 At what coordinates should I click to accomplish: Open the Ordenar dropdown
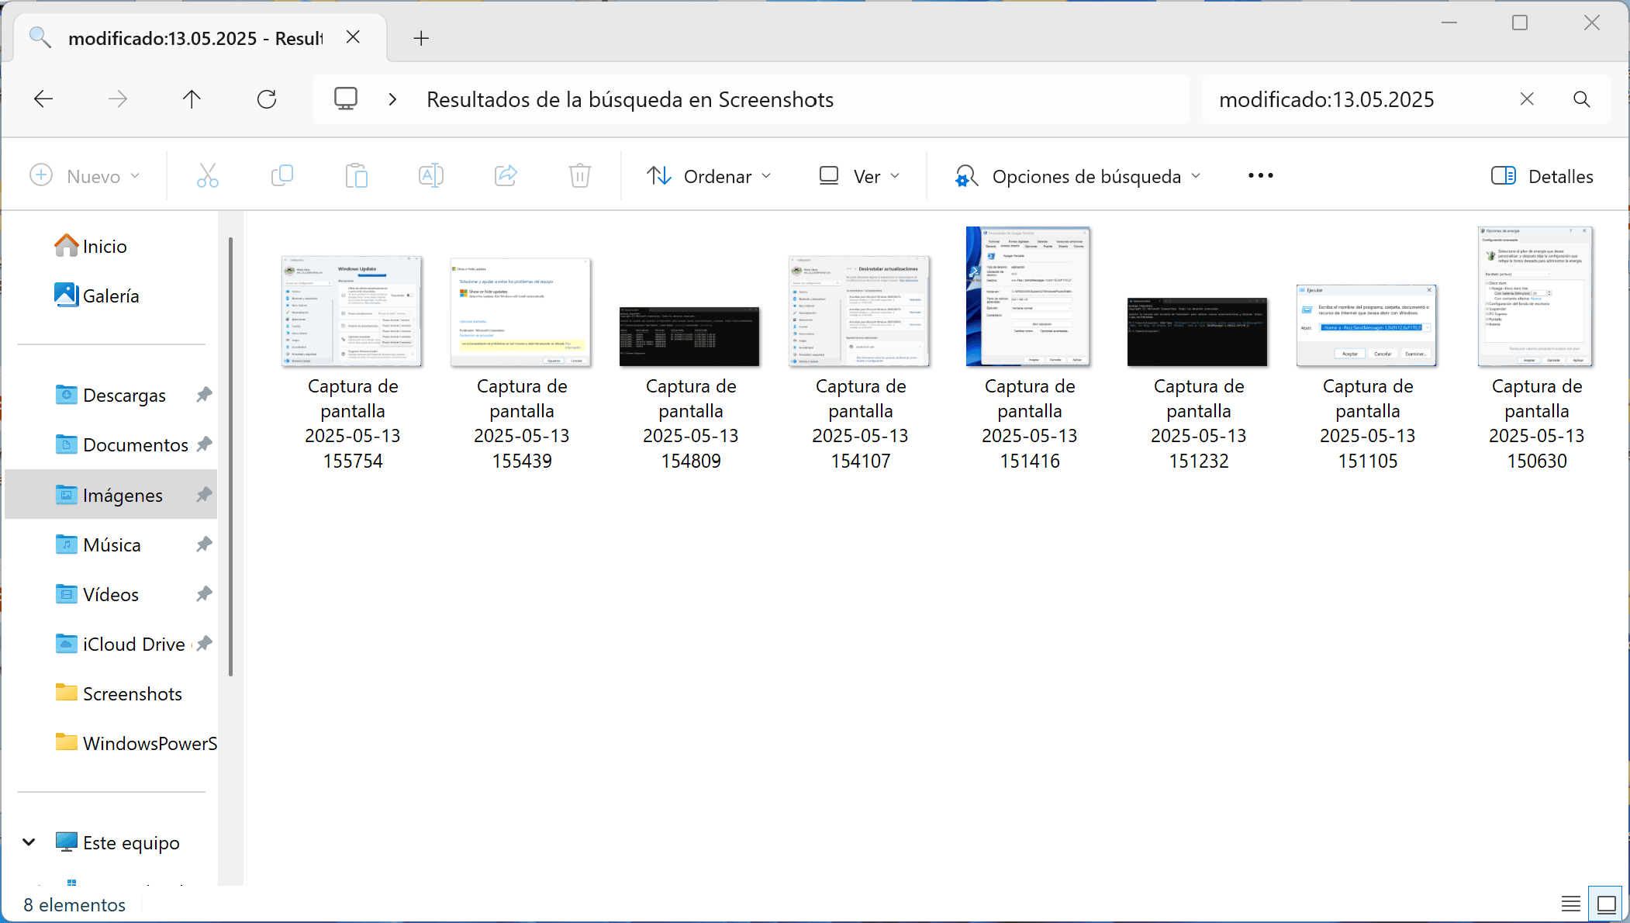click(709, 175)
